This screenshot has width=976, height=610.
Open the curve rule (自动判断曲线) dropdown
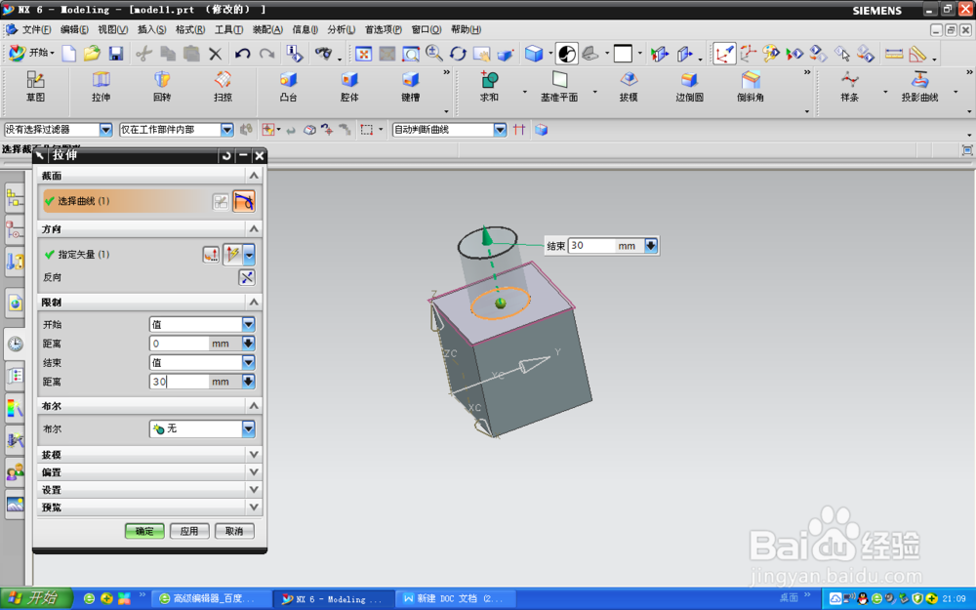point(500,130)
